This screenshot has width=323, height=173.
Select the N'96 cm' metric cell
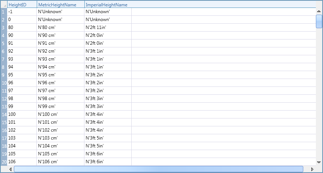click(60, 83)
